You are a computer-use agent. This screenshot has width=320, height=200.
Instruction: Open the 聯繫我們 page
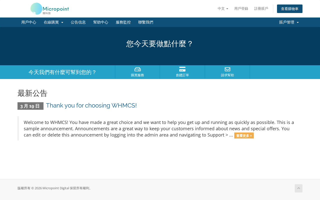[146, 22]
